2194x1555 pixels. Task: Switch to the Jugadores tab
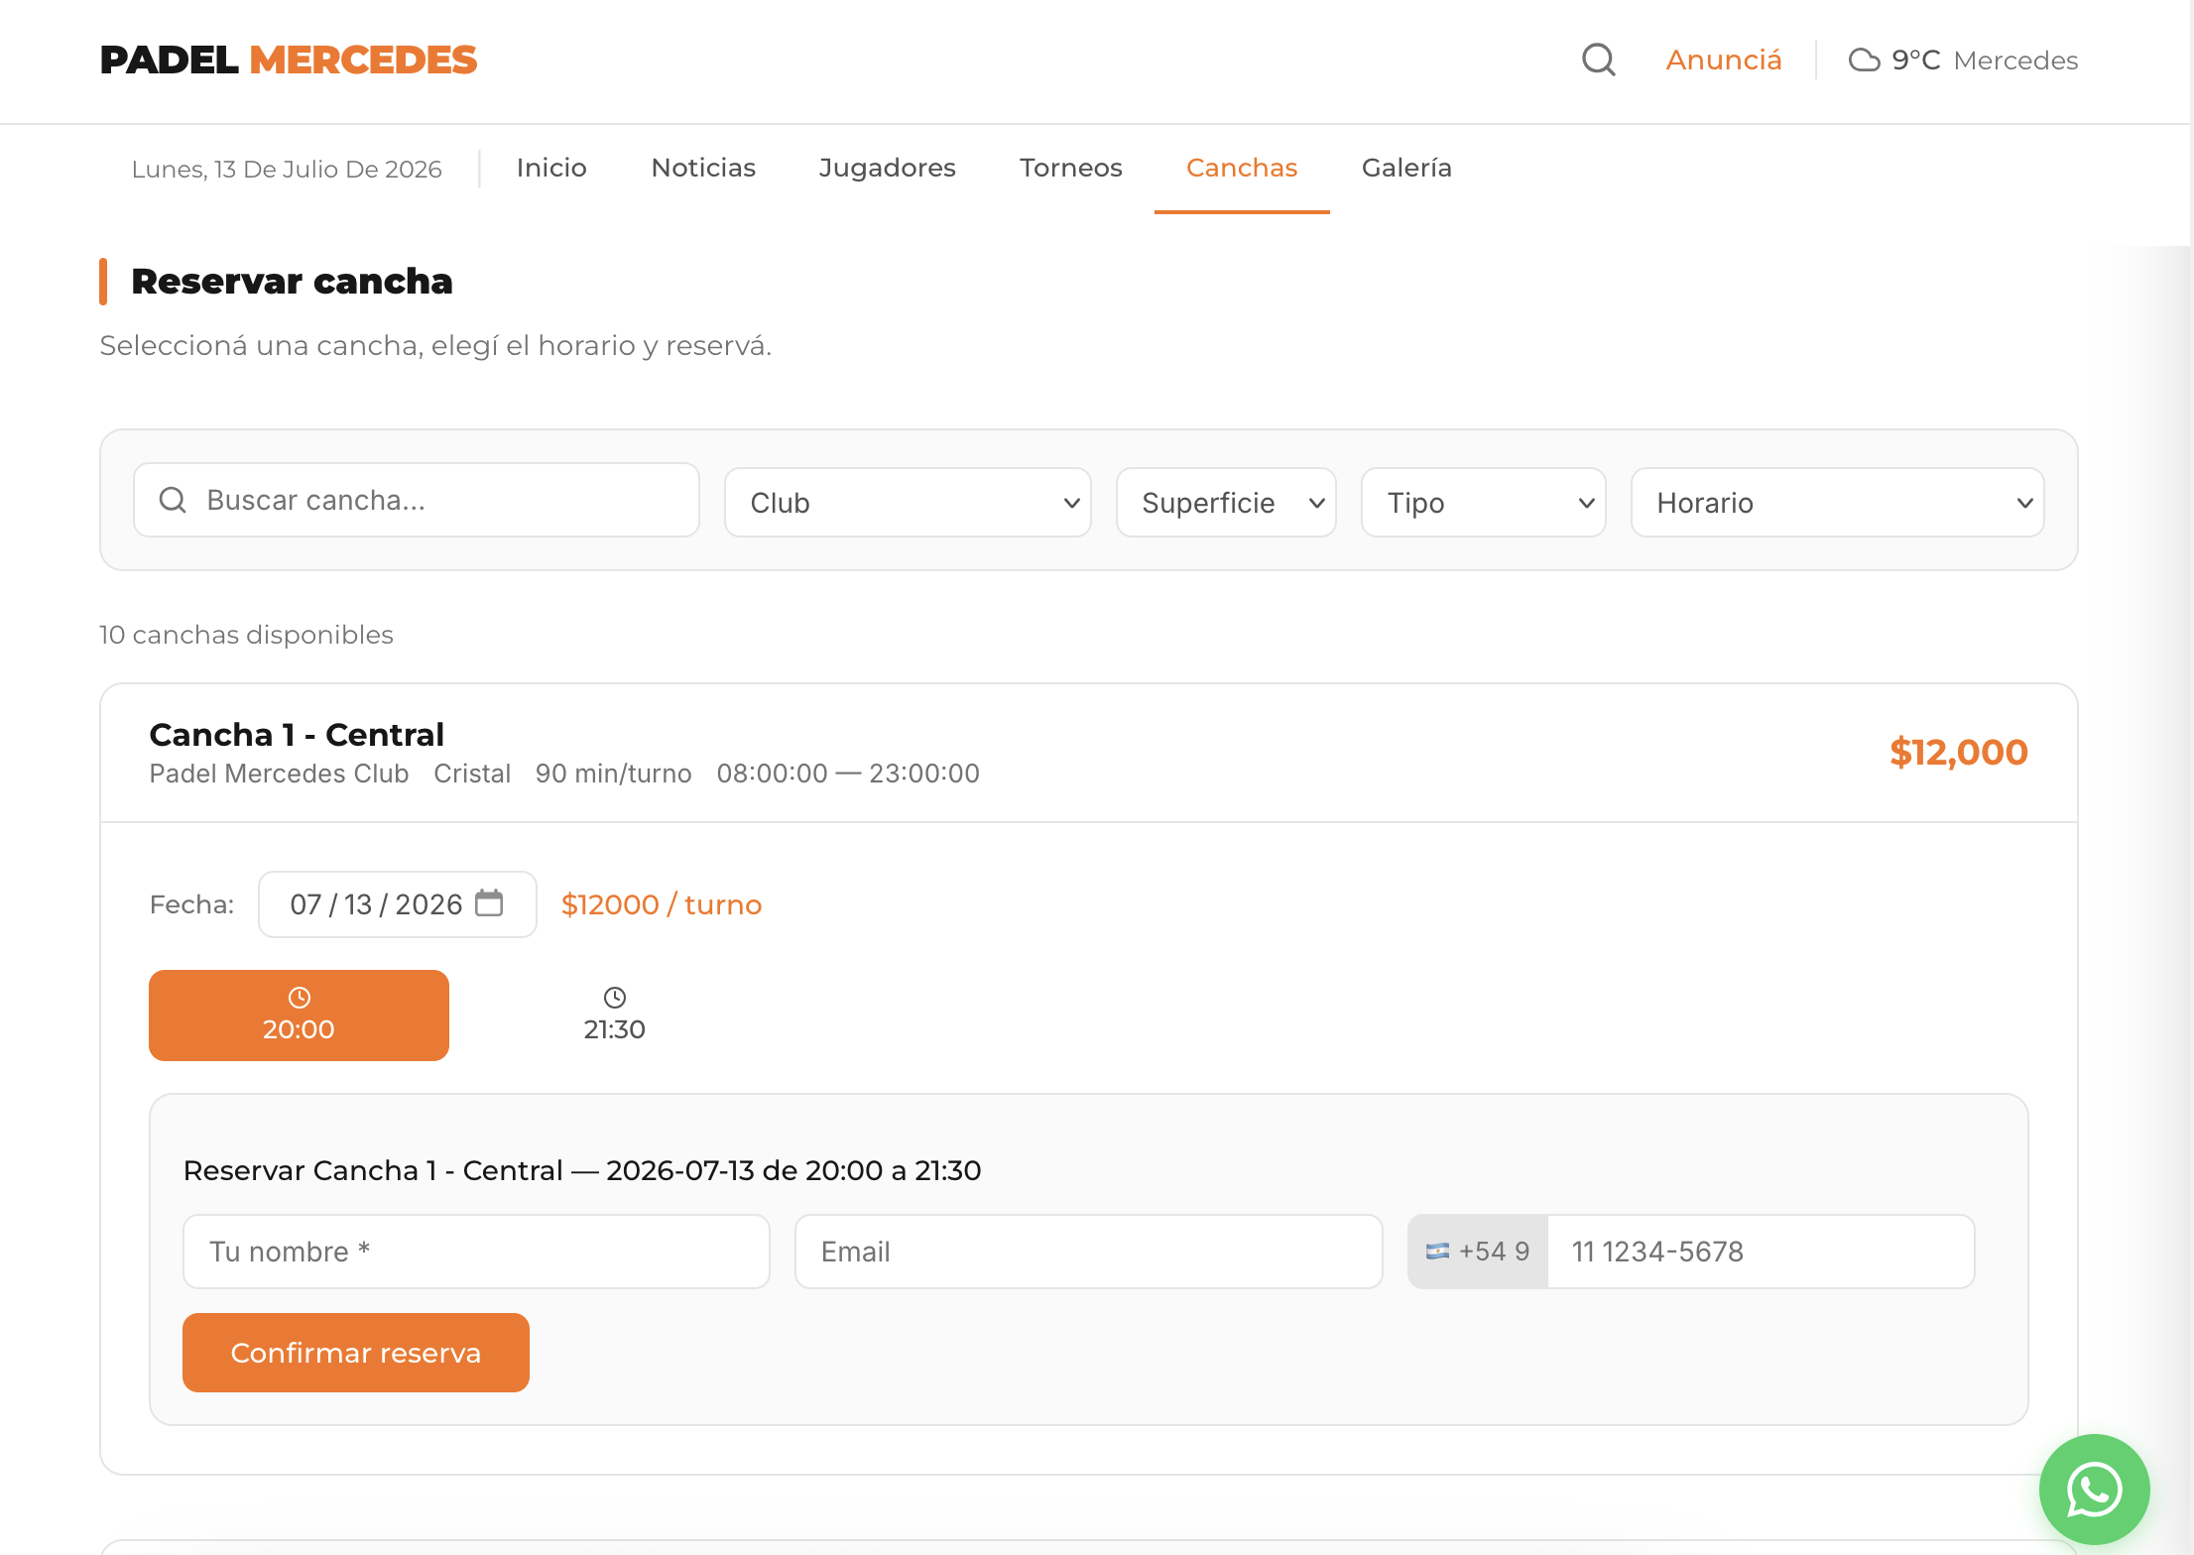click(x=887, y=168)
